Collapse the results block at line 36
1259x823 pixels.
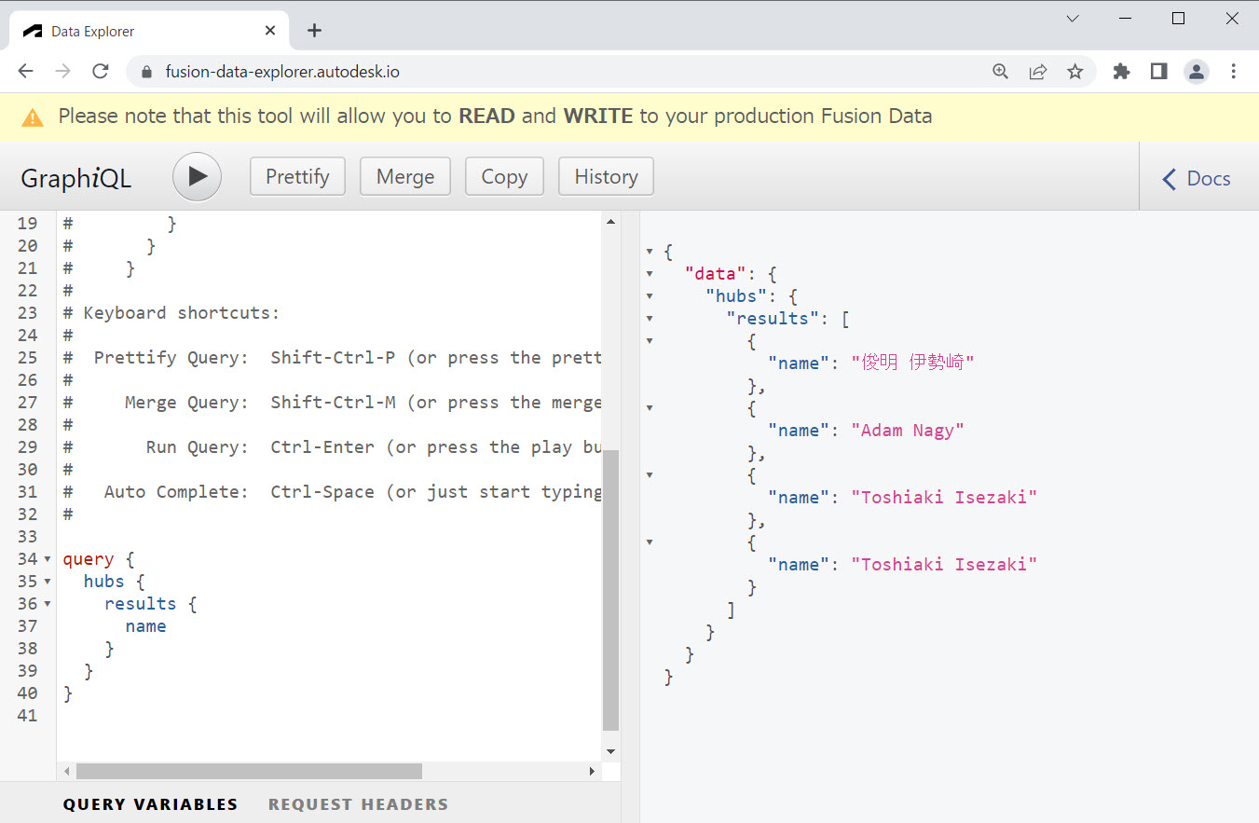48,604
